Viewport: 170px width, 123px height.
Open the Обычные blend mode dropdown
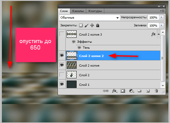click(90, 18)
